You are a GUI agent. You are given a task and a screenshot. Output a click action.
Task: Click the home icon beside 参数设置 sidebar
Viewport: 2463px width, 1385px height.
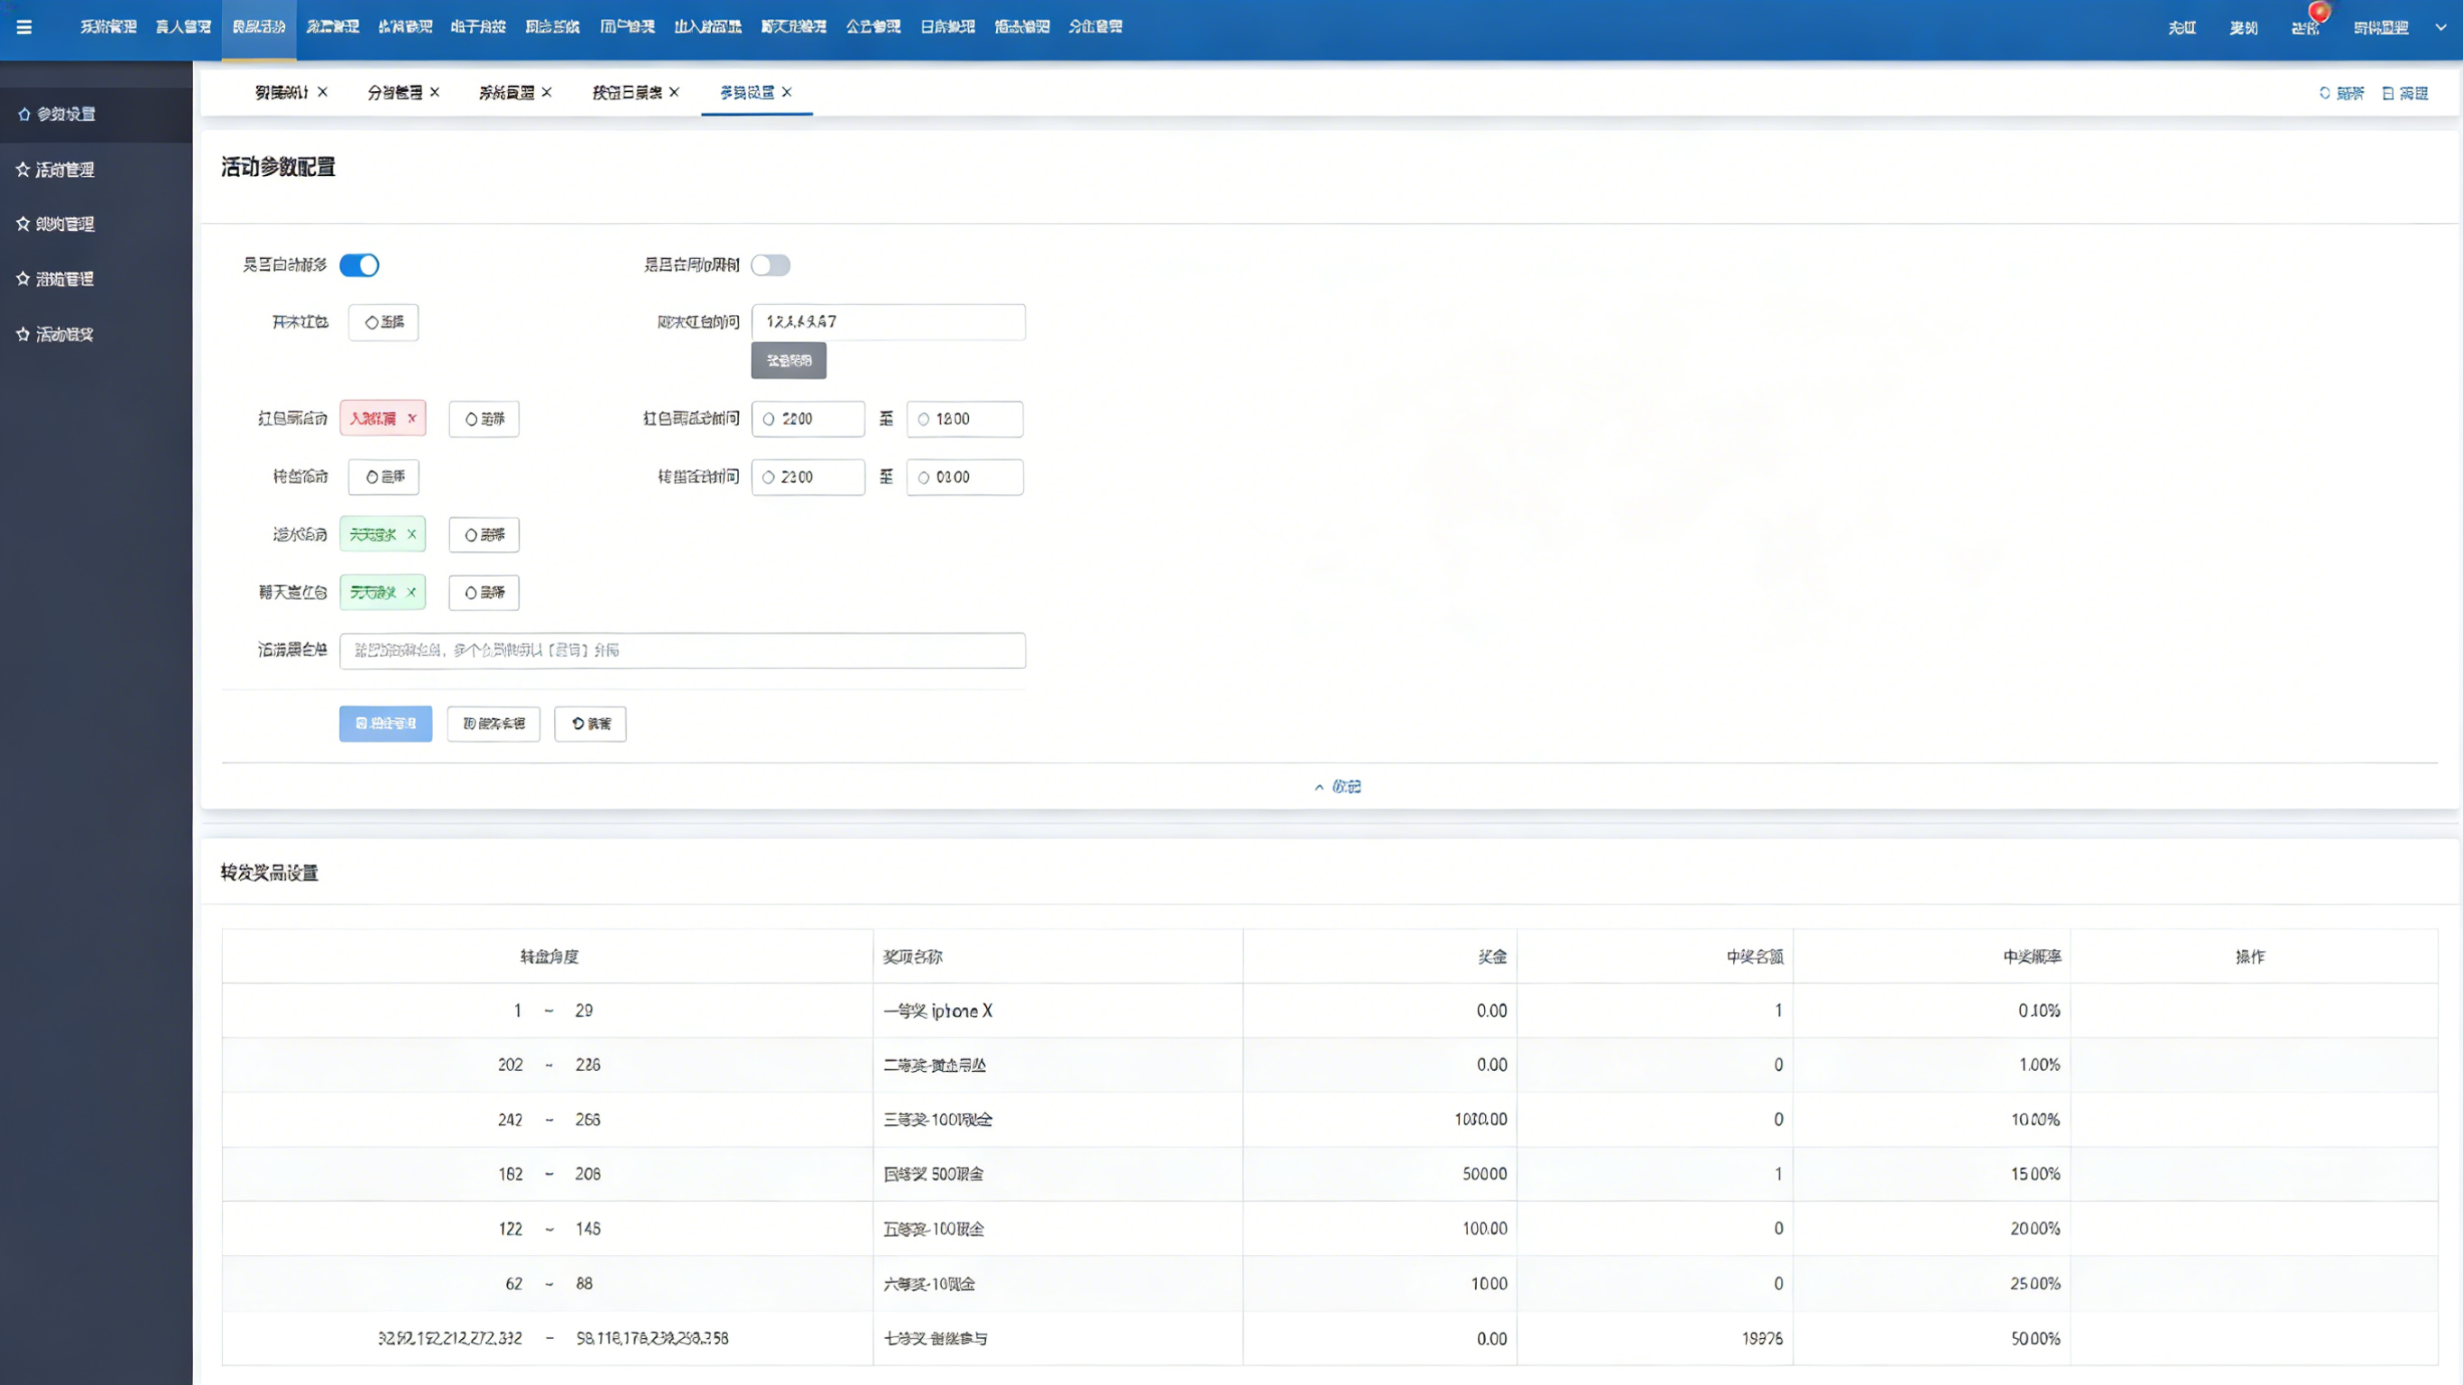(23, 114)
